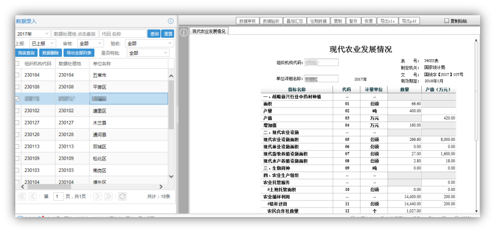Check the row 230102 道里区

click(x=17, y=110)
